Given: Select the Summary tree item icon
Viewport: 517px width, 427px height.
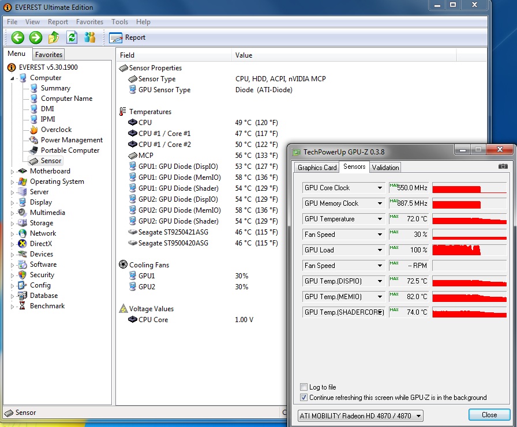Looking at the screenshot, I should pyautogui.click(x=33, y=88).
